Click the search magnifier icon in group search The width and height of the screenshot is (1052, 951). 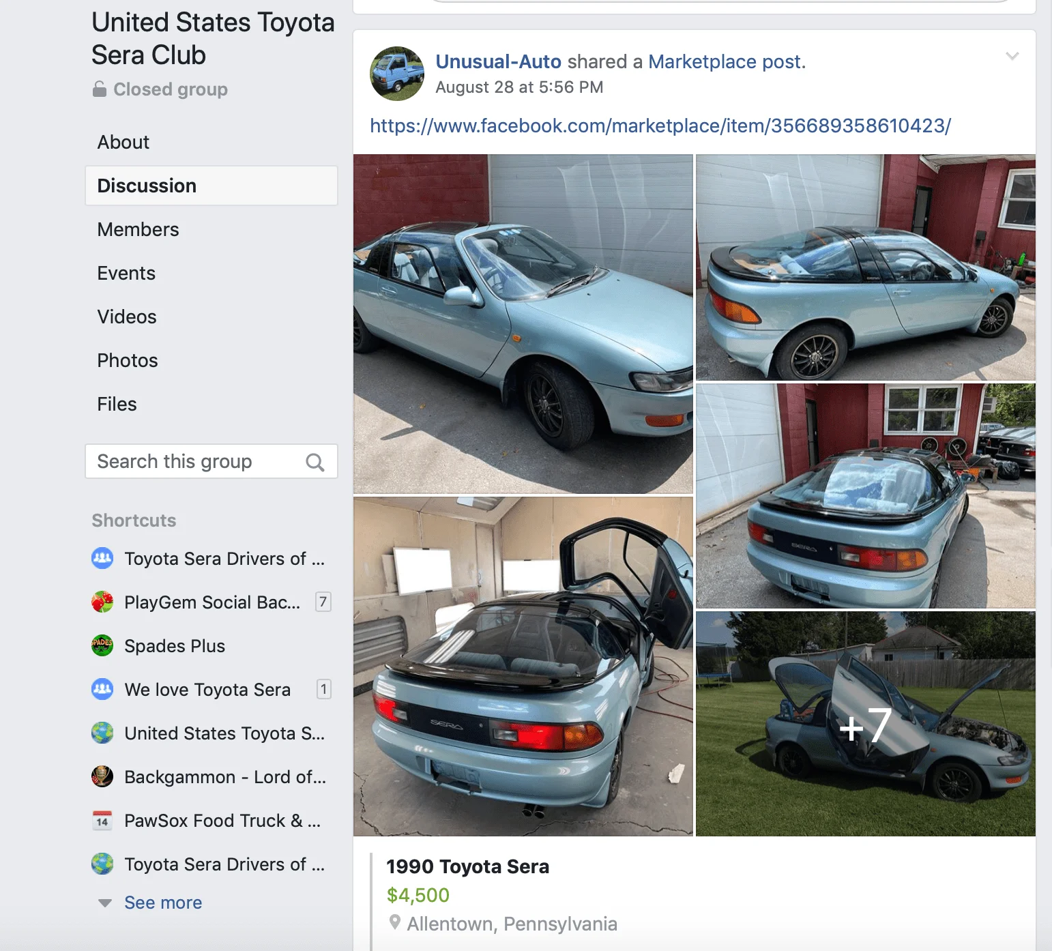315,462
